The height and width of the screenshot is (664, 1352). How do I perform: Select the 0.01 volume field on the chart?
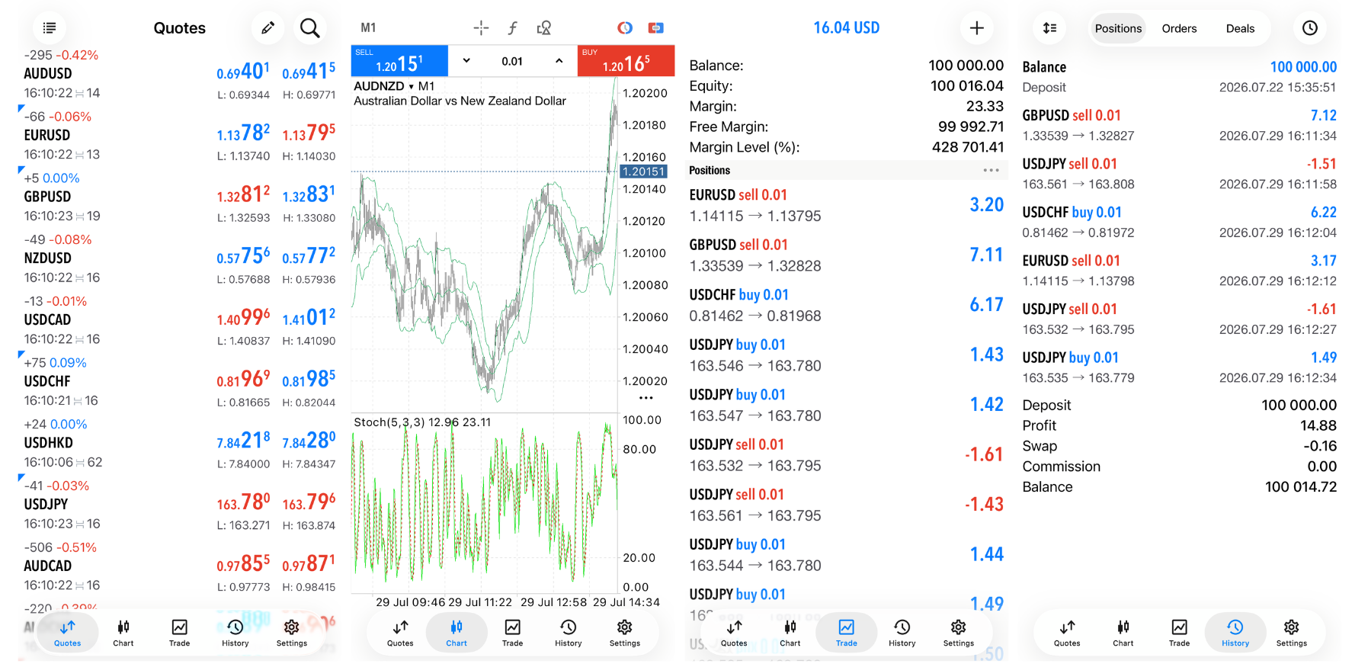[512, 61]
